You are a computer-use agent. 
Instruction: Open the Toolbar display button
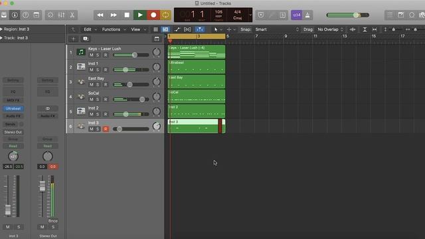coord(37,15)
